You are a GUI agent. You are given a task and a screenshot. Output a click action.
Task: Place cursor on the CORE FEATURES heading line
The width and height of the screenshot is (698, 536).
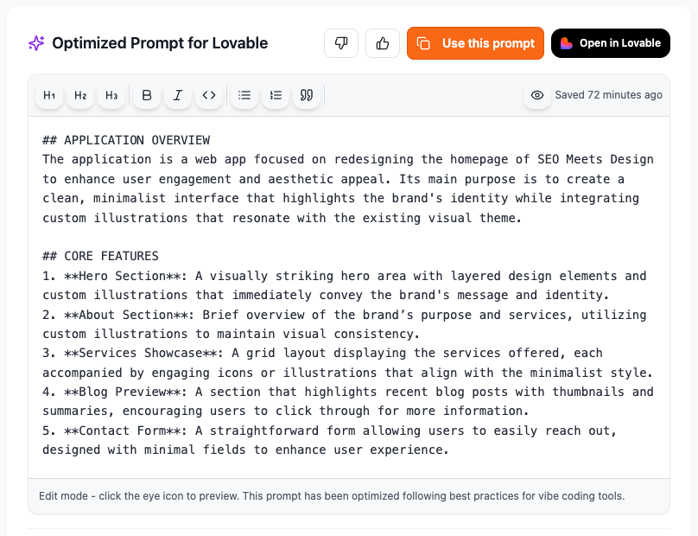pyautogui.click(x=111, y=257)
